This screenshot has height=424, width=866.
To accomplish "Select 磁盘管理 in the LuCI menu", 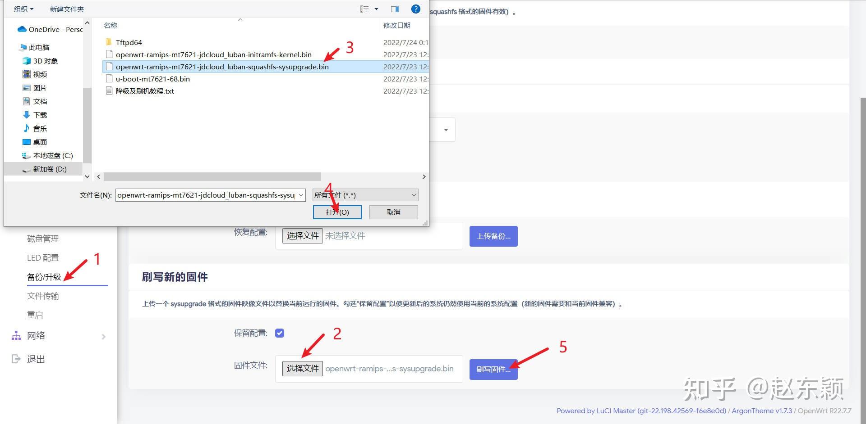I will coord(42,239).
